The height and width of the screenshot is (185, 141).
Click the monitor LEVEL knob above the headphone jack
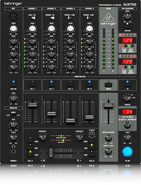pyautogui.click(x=13, y=138)
